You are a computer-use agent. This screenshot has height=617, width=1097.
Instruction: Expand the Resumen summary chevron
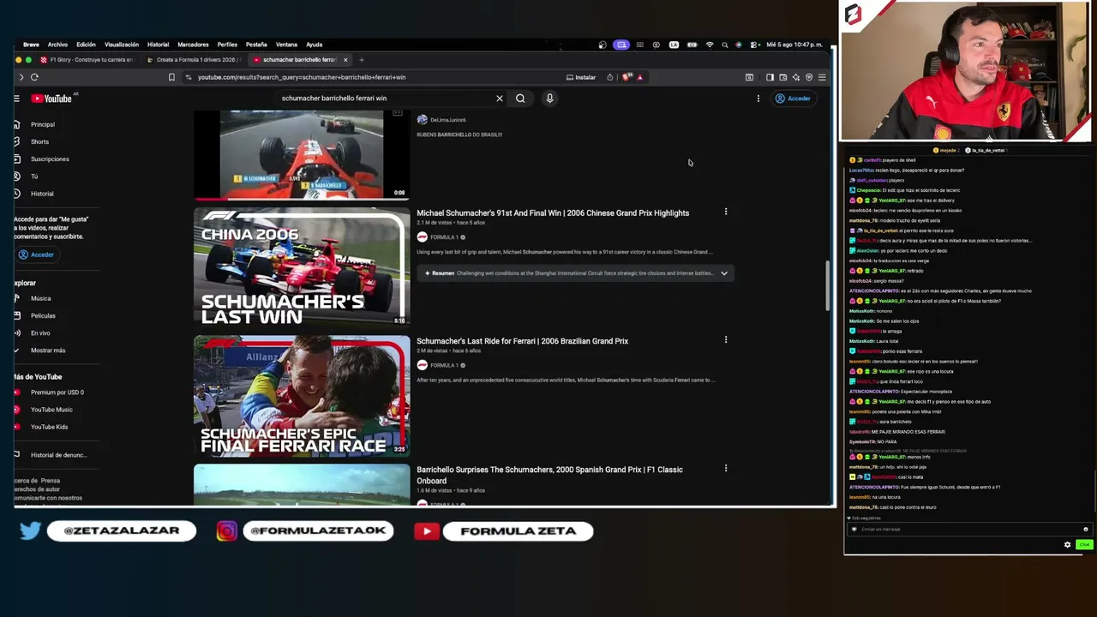(x=724, y=273)
